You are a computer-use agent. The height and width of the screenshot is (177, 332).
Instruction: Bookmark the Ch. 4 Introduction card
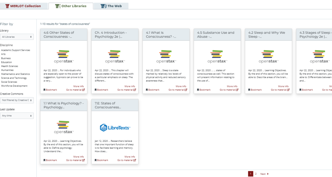point(101,90)
